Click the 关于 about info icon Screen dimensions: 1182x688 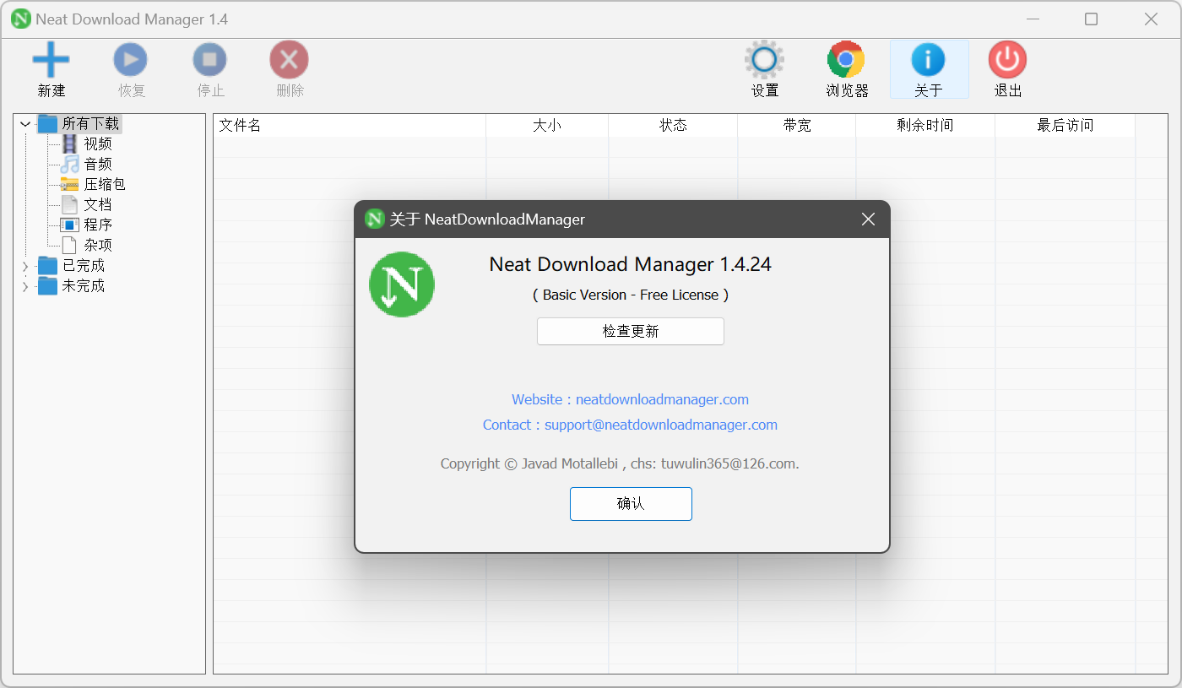[x=928, y=59]
